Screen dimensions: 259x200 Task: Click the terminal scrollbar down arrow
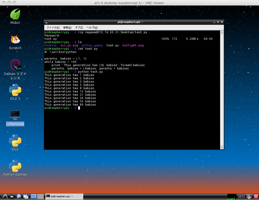pyautogui.click(x=222, y=147)
